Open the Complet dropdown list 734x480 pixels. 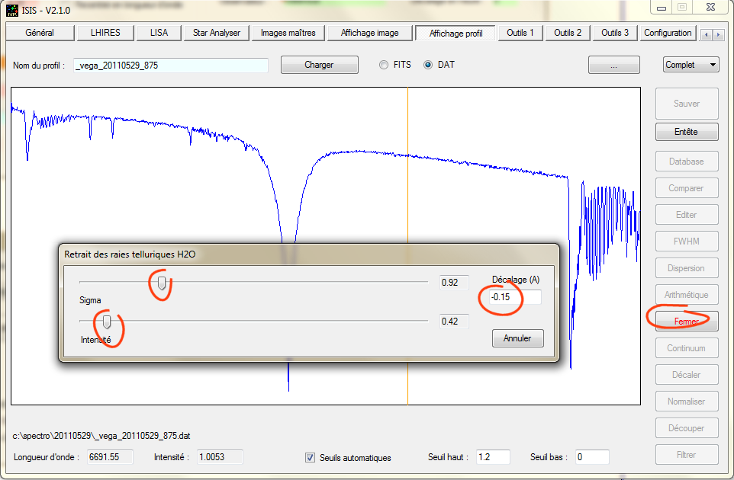coord(691,65)
